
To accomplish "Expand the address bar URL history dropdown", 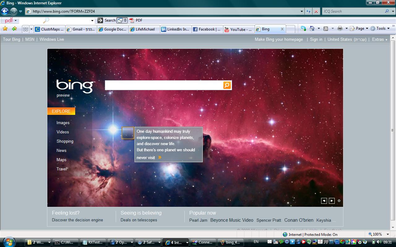I will coord(302,11).
